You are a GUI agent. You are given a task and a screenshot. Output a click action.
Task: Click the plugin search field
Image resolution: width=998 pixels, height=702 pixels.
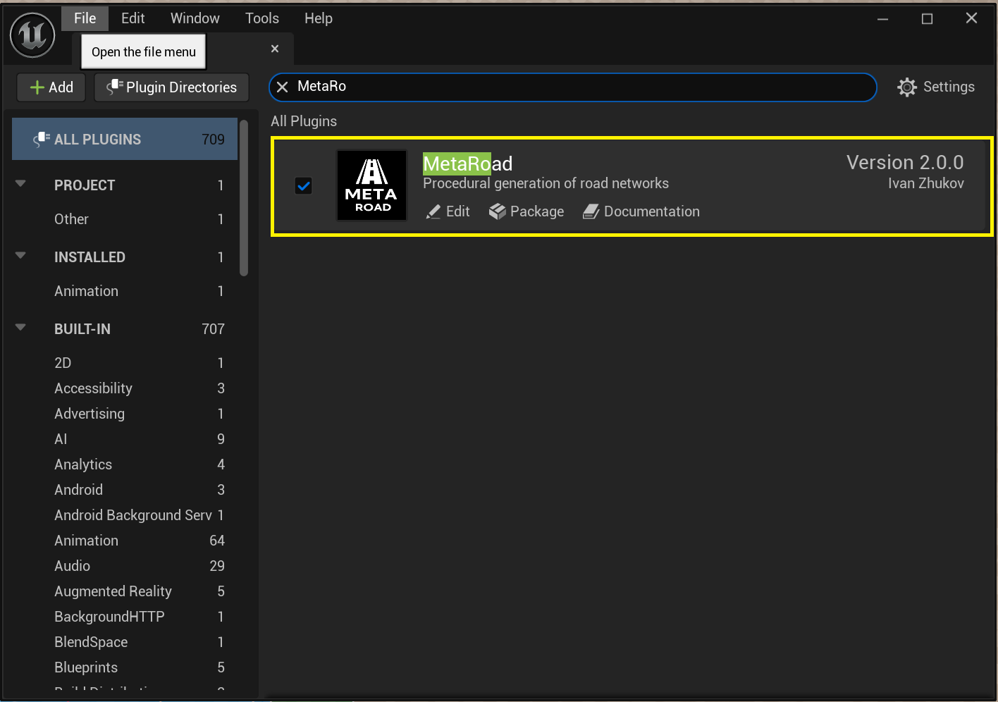[573, 87]
